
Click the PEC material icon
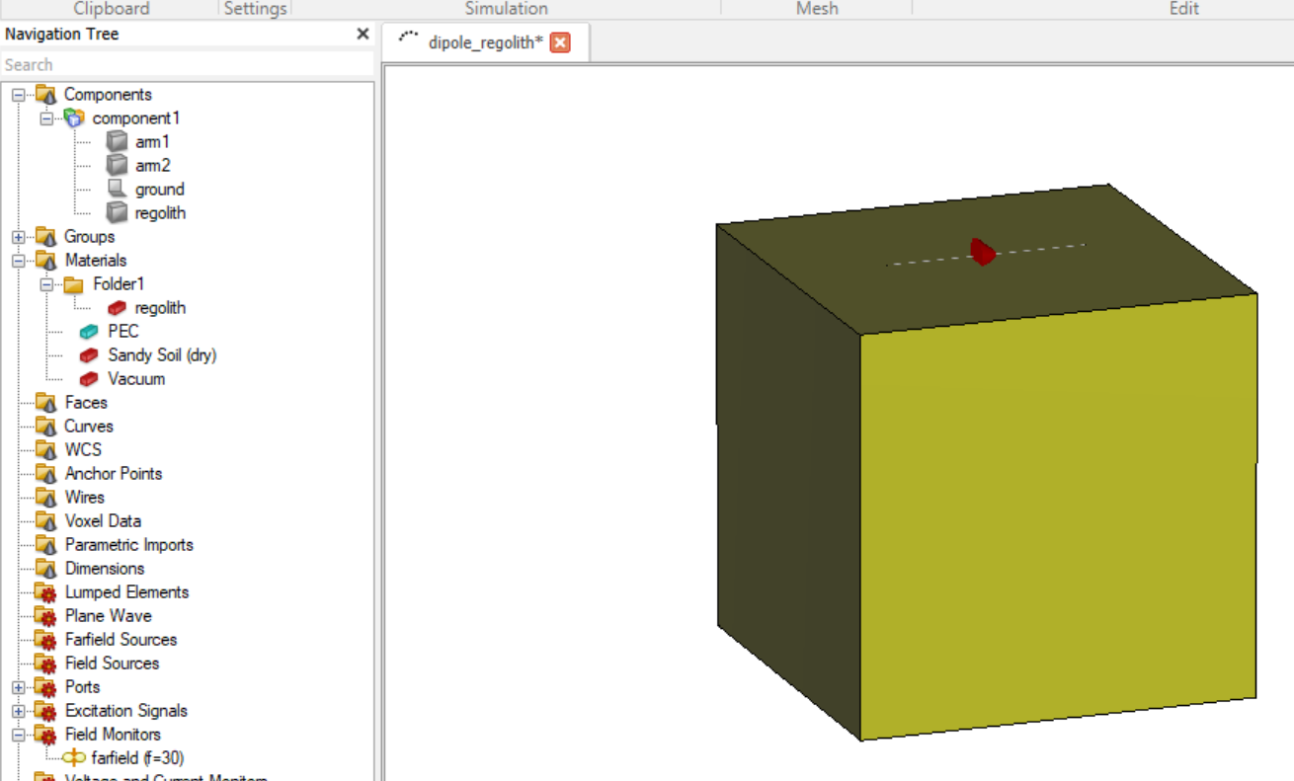90,332
